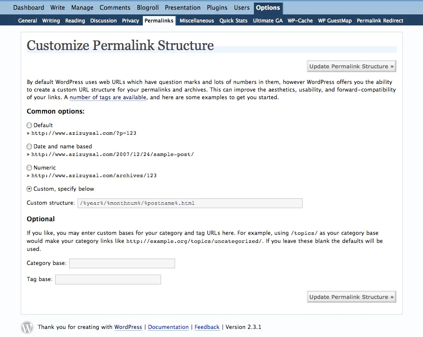
Task: Go to the Users section
Action: 242,8
